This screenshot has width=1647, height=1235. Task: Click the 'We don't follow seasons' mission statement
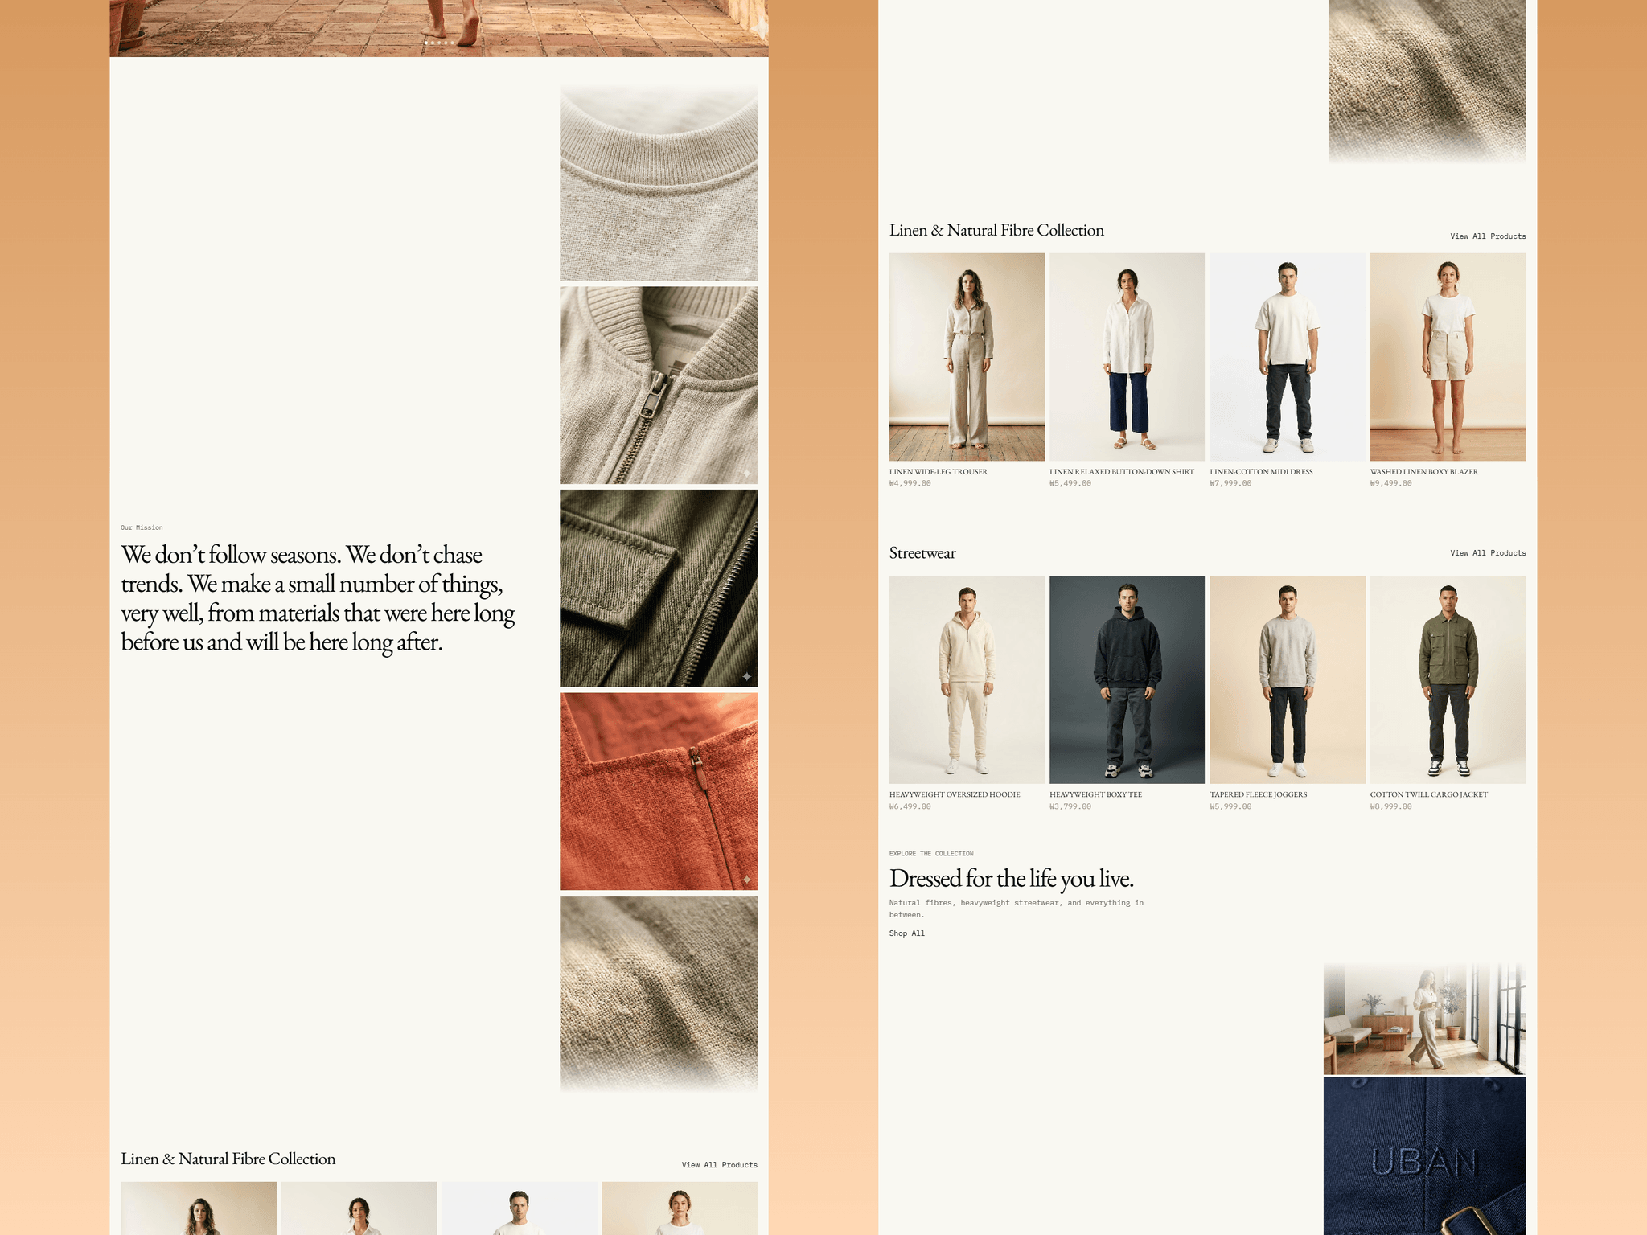318,598
